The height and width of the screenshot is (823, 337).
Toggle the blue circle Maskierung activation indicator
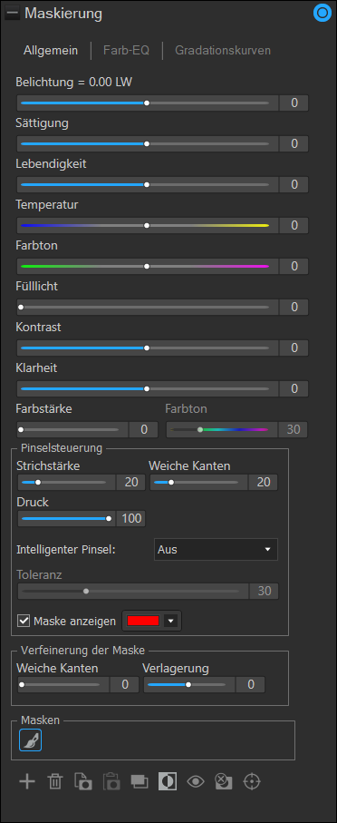point(321,14)
